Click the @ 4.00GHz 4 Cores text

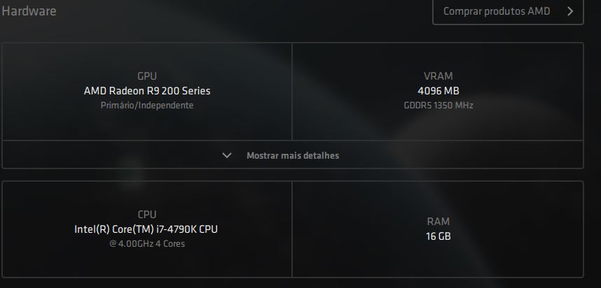pos(147,244)
